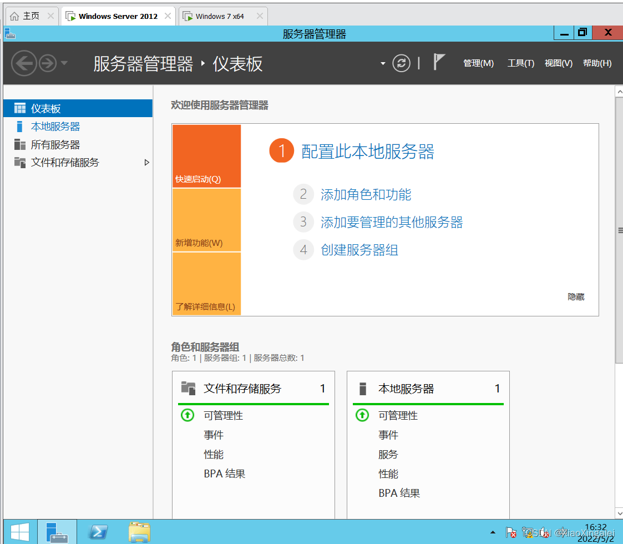Open File Explorer from the taskbar
The image size is (623, 544).
(x=139, y=532)
